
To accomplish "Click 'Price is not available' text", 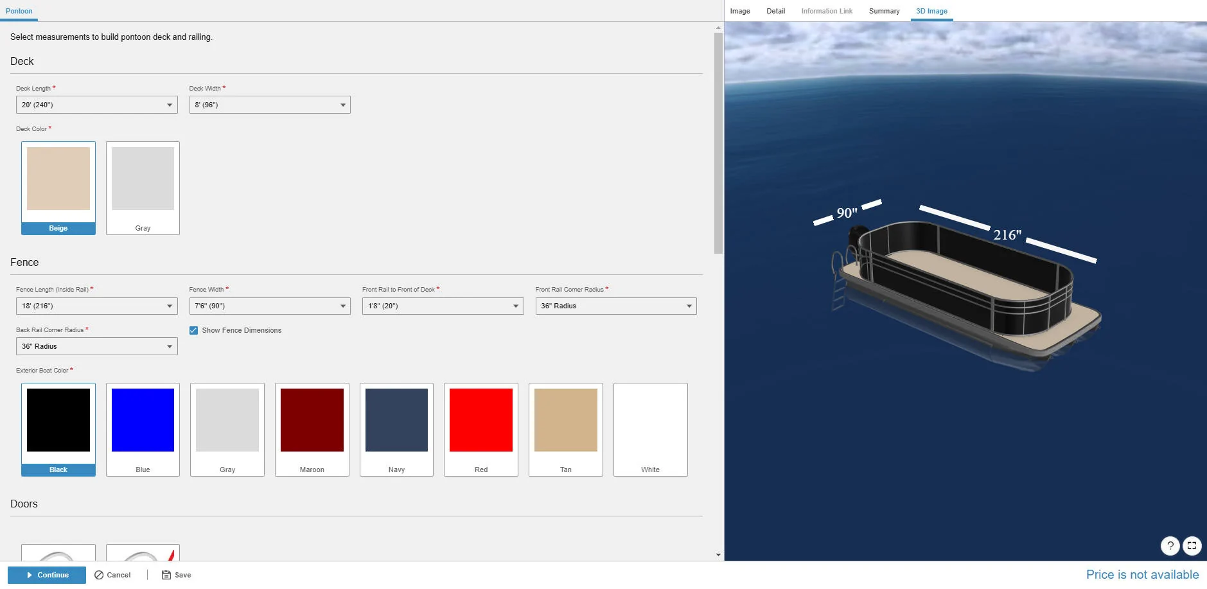I will (1142, 574).
